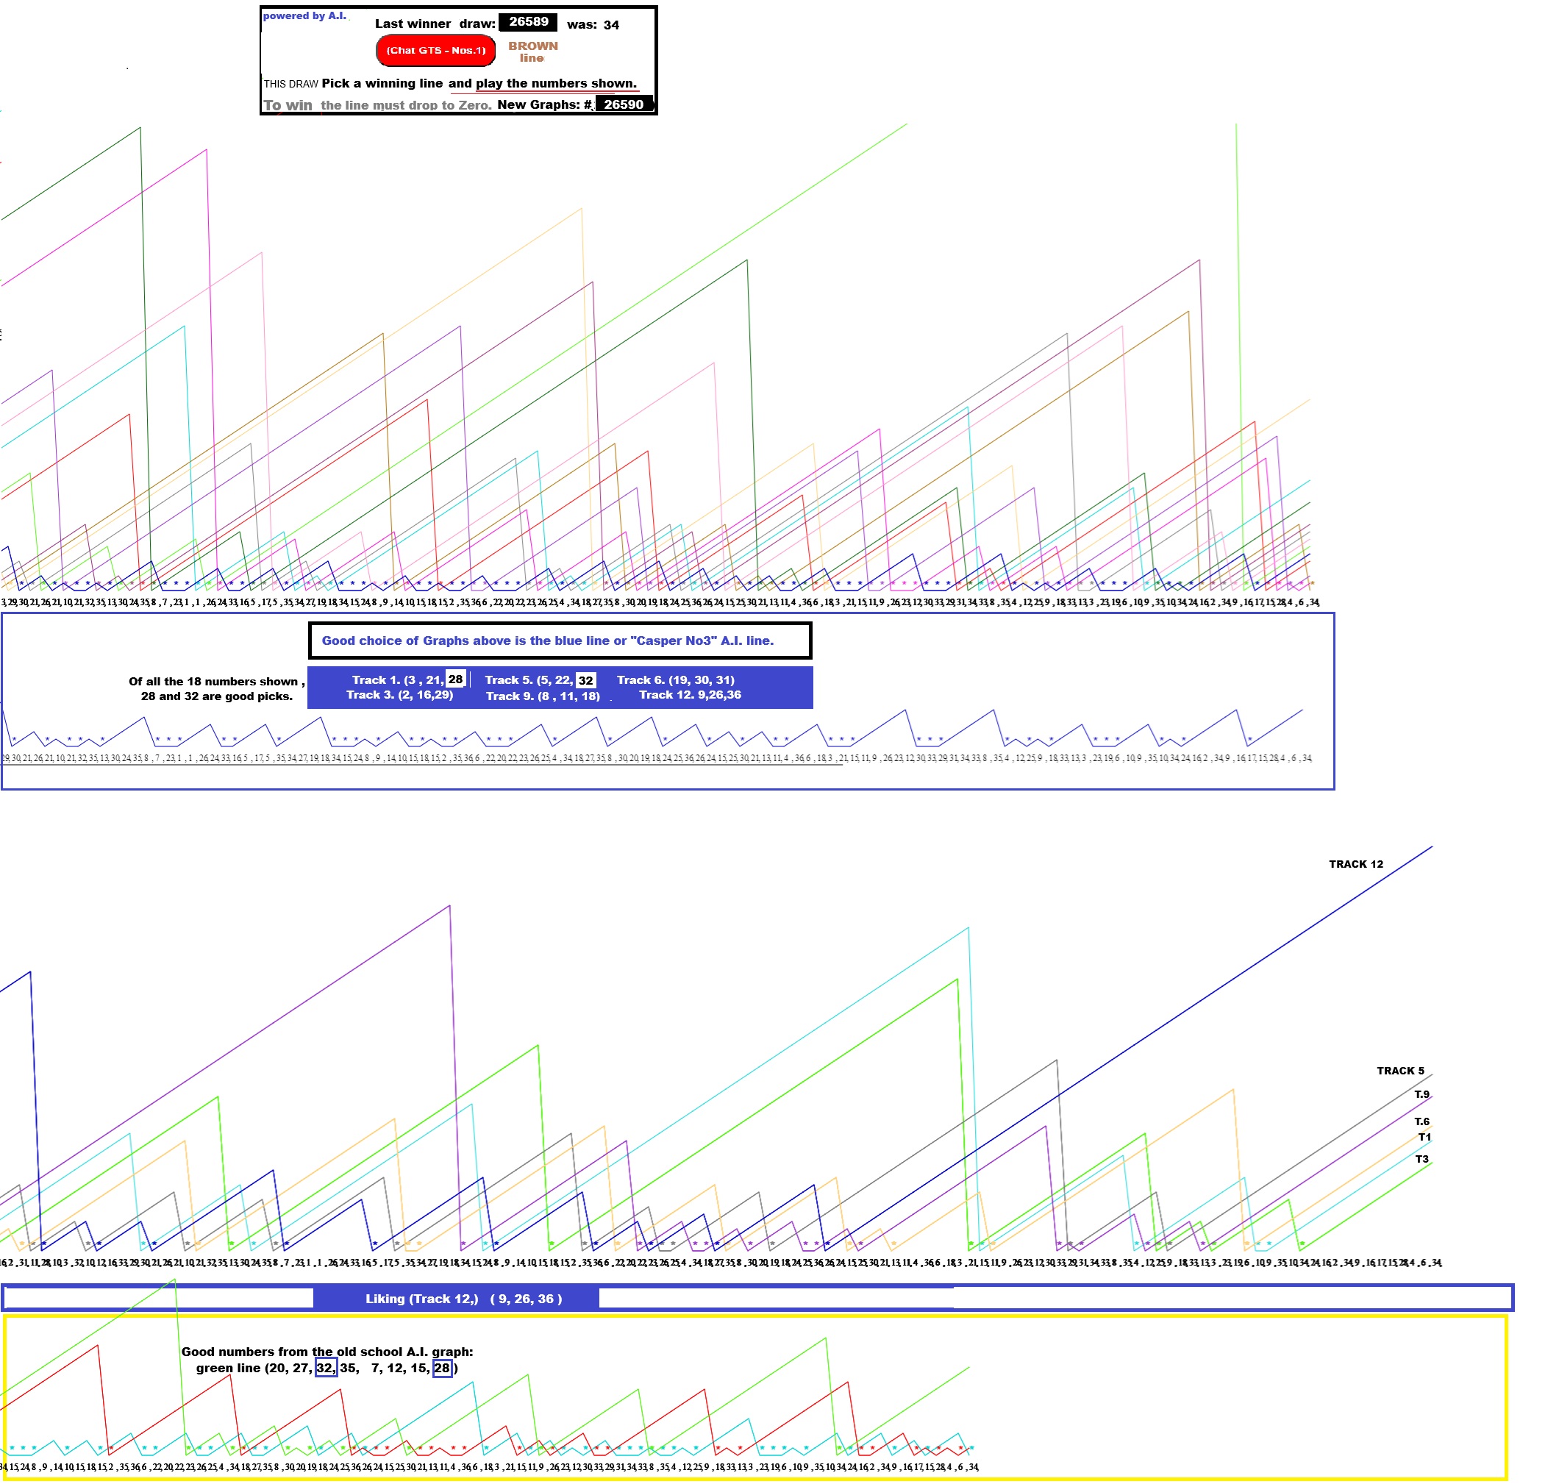Viewport: 1559px width, 1484px height.
Task: Click the T3 line label
Action: (x=1421, y=1160)
